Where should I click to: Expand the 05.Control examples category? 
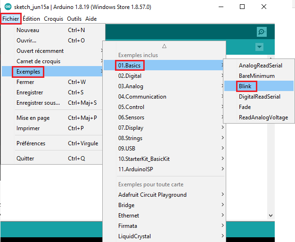pos(164,107)
